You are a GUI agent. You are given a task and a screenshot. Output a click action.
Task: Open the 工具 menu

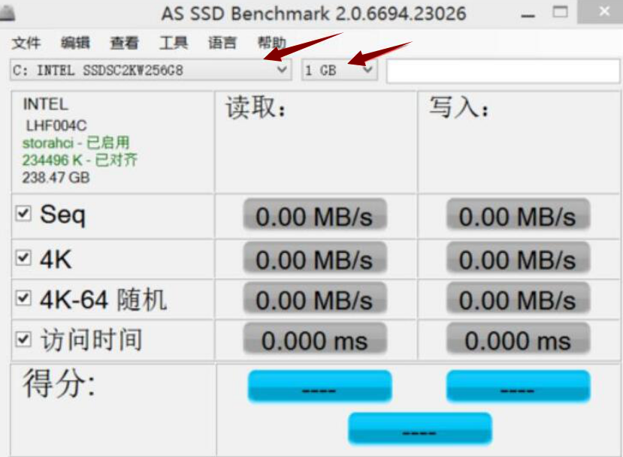[x=174, y=43]
